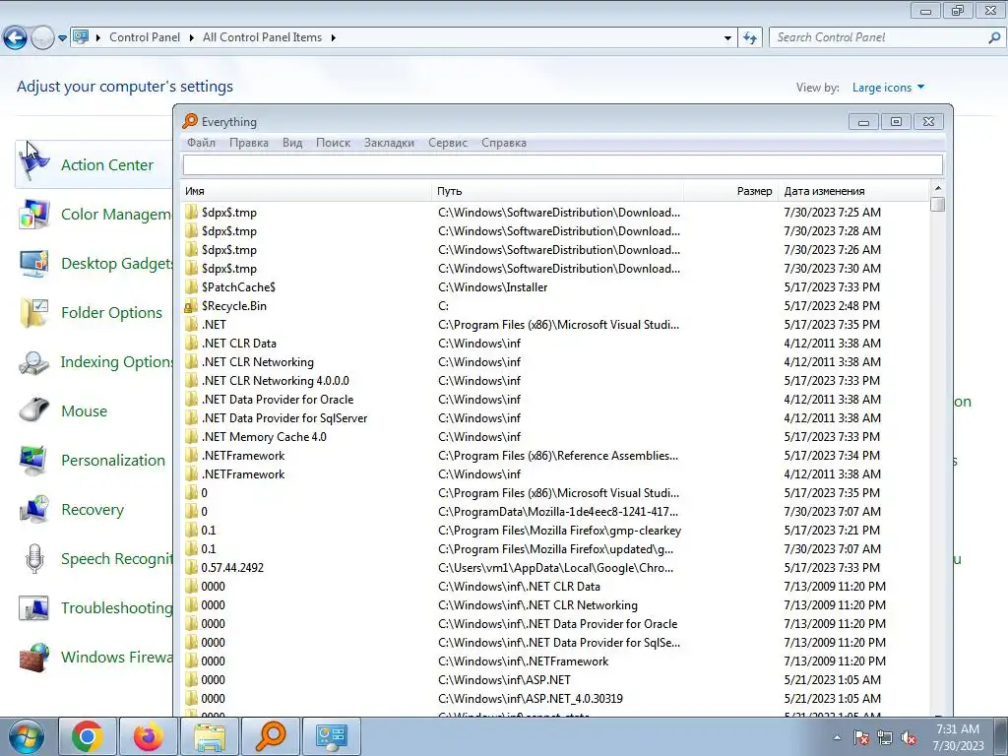Viewport: 1008px width, 756px height.
Task: Open Indexing Options icon in Control Panel
Action: coord(34,362)
